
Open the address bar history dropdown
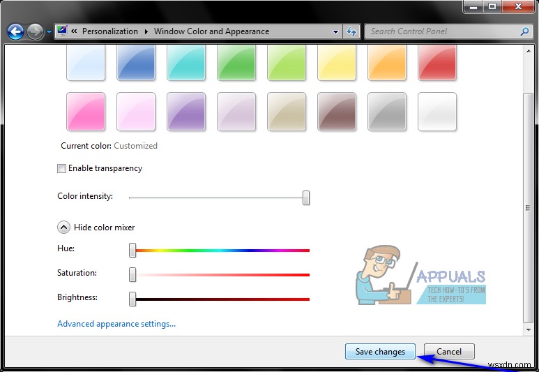pos(335,32)
